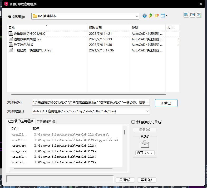The image size is (207, 188).
Task: Click the Search the Web icon
Action: [x=186, y=15]
